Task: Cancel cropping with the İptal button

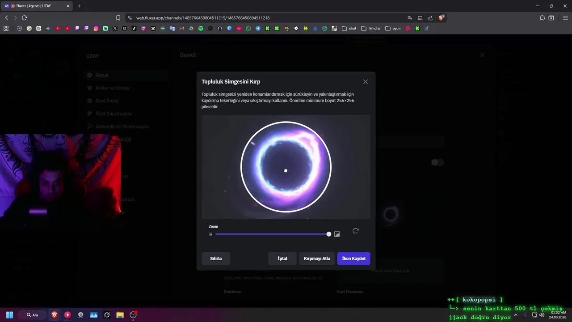Action: (282, 258)
